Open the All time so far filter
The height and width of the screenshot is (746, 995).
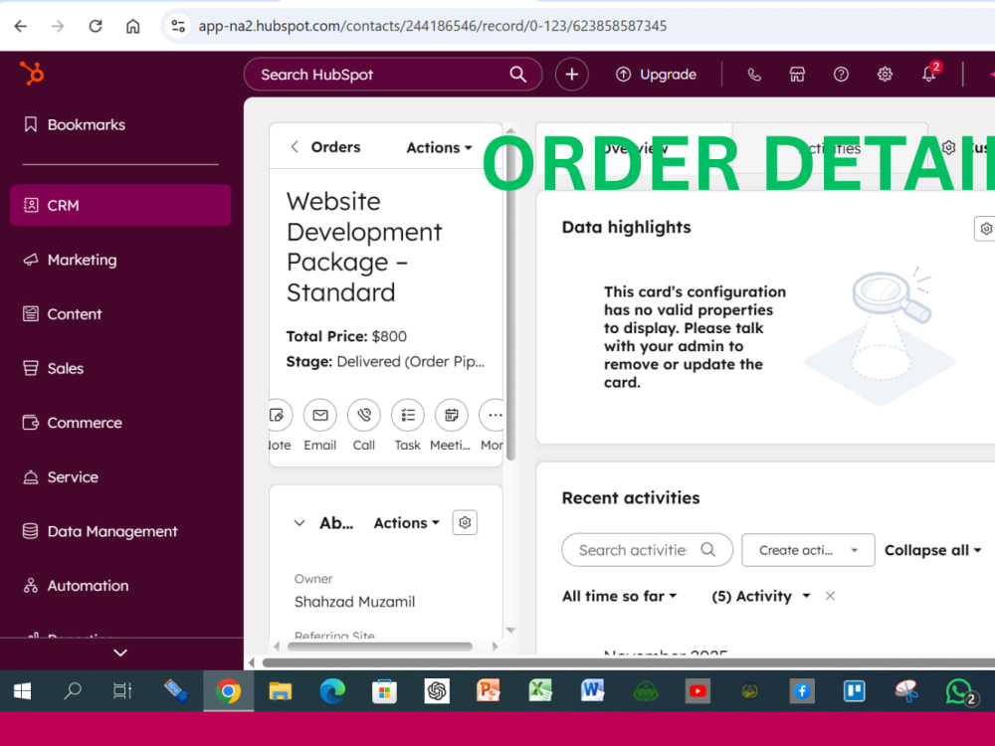point(619,596)
